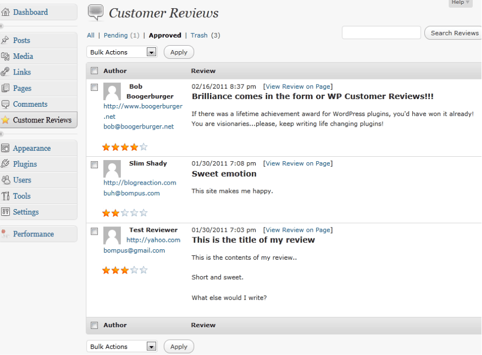Click the Plugins plug icon
The image size is (482, 355).
tap(5, 164)
